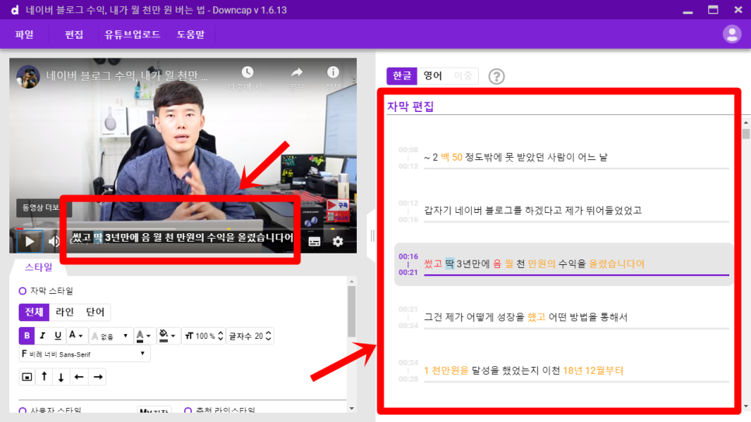
Task: Open the help question mark icon
Action: [x=496, y=76]
